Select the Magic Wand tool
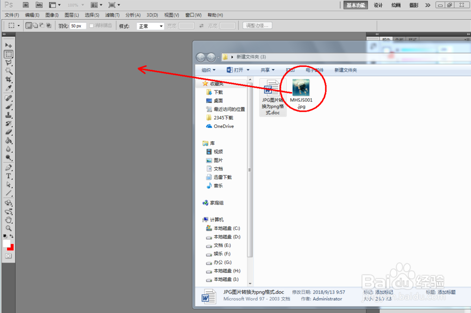This screenshot has width=471, height=313. (x=8, y=71)
